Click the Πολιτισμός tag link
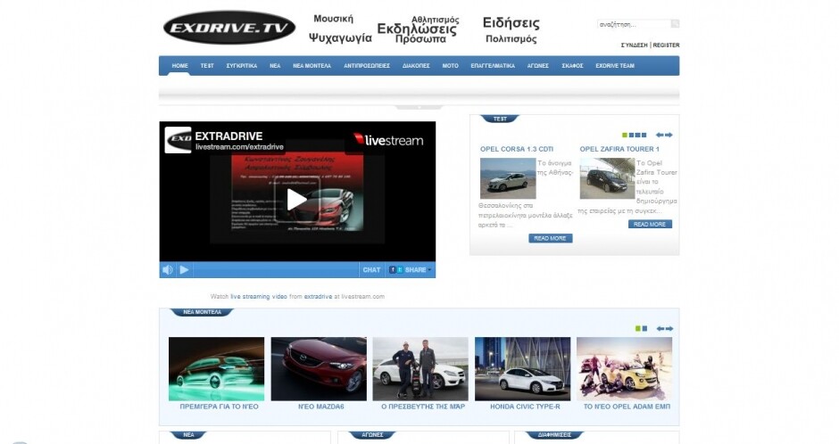This screenshot has height=444, width=839. 511,39
